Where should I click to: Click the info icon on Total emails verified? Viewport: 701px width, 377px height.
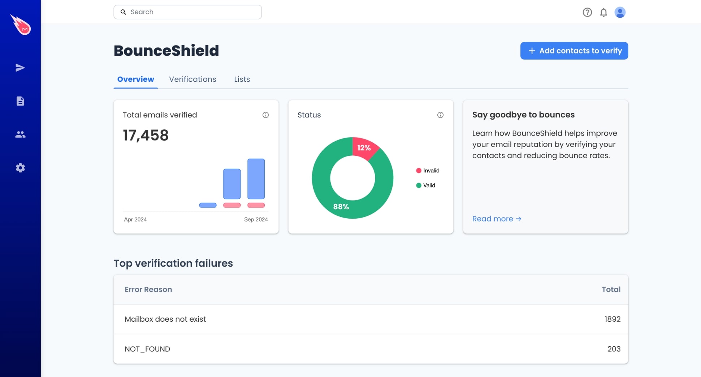(265, 115)
